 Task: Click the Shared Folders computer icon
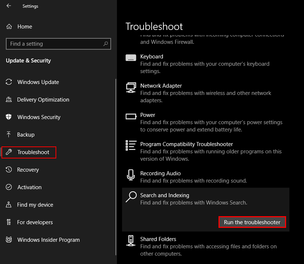tap(131, 241)
